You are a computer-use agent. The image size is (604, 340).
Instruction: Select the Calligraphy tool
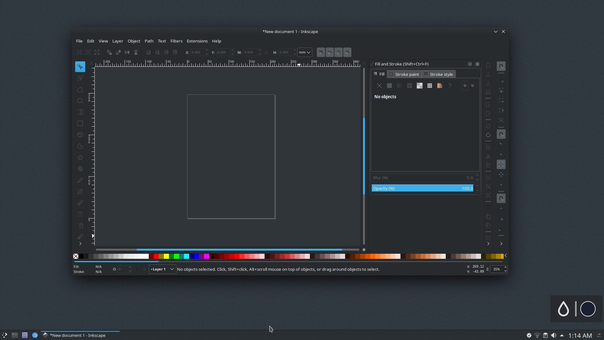coord(80,203)
